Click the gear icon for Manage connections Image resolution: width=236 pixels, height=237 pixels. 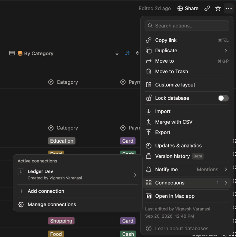coord(21,204)
